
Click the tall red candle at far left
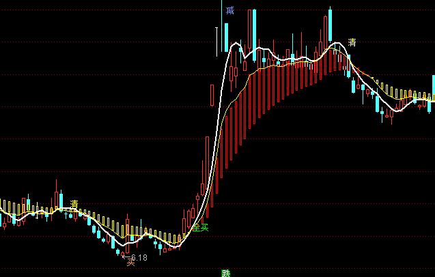56,194
